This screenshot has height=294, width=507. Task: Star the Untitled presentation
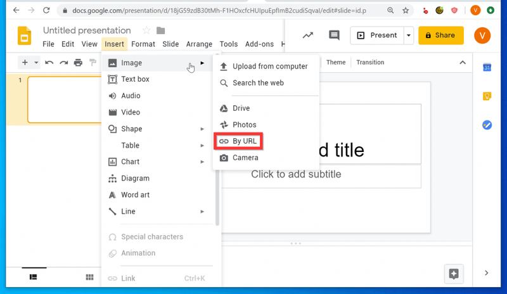coord(146,30)
